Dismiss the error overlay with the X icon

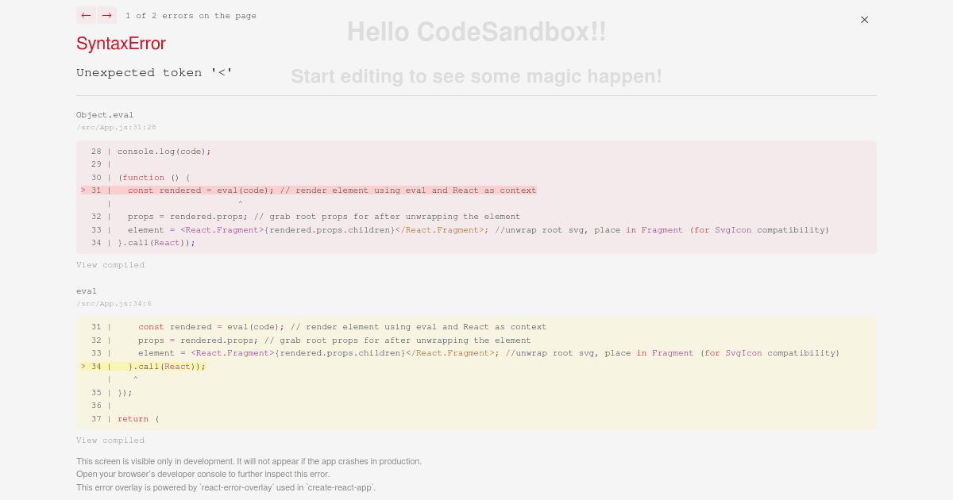[x=864, y=19]
